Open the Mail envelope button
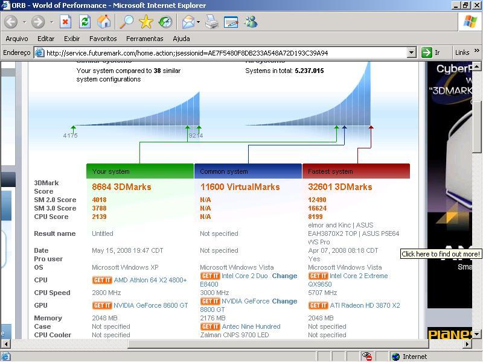Viewport: 483px width, 362px height. click(188, 22)
